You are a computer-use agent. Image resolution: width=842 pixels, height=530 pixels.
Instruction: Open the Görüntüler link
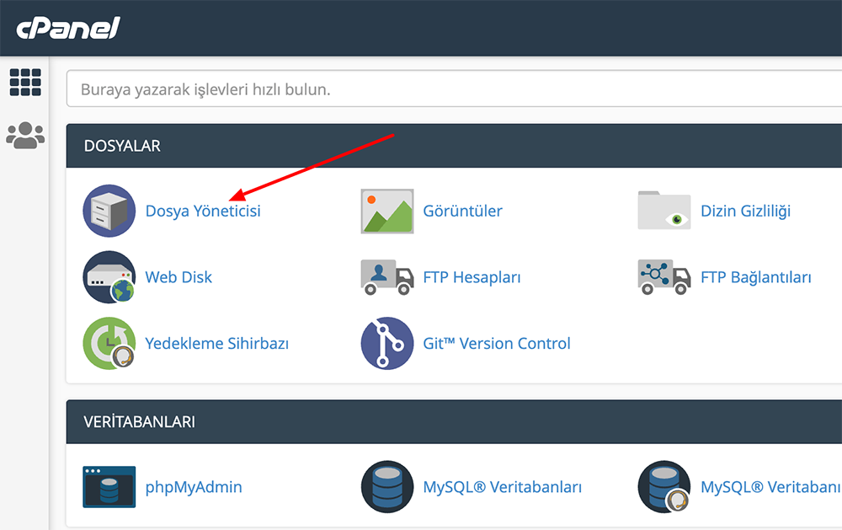coord(462,211)
